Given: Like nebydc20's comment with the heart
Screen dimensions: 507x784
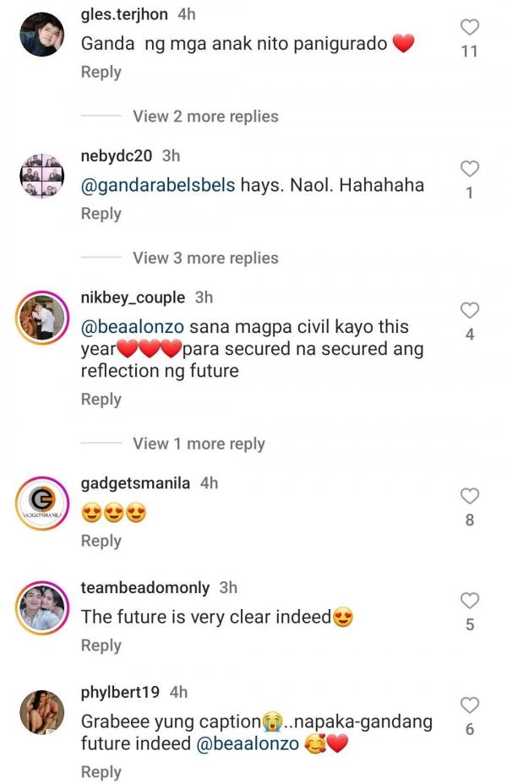Looking at the screenshot, I should click(470, 168).
